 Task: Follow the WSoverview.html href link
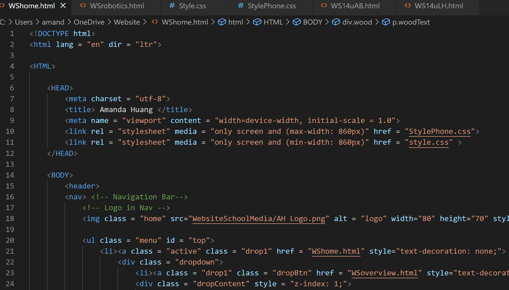384,273
